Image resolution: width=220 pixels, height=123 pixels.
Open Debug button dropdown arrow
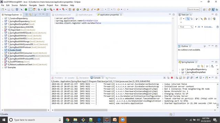point(42,9)
